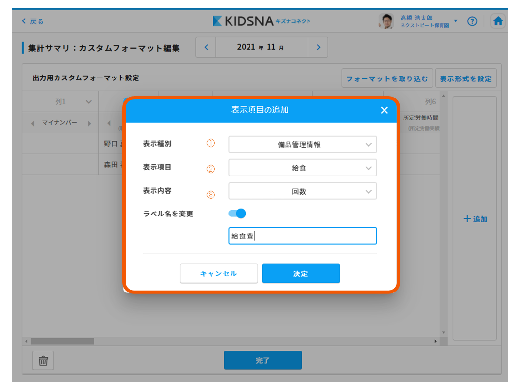Click the horizontal scrollbar thumb

62,341
